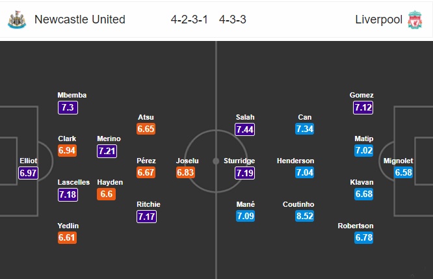Open player Ritchie's name
Screen dimensions: 433x279
tap(148, 204)
